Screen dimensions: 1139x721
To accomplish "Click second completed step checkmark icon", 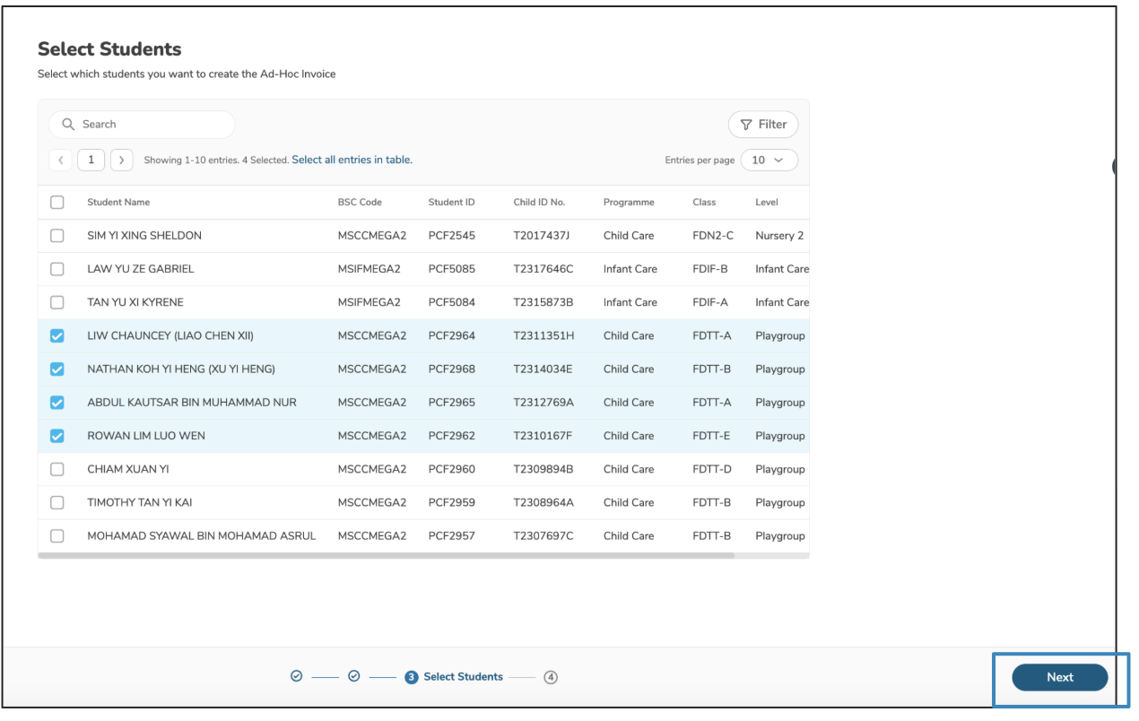I will [353, 677].
